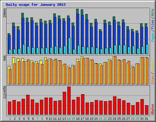156x122 pixels.
Task: Click the tall cyan Pages bar for day 14
Action: pos(69,46)
